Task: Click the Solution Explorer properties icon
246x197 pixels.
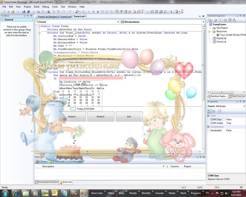Action: coord(210,20)
